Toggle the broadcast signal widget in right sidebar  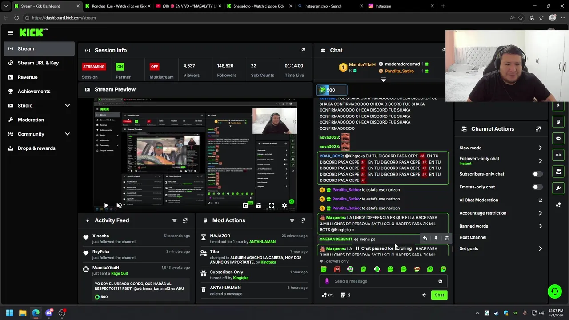click(x=558, y=155)
